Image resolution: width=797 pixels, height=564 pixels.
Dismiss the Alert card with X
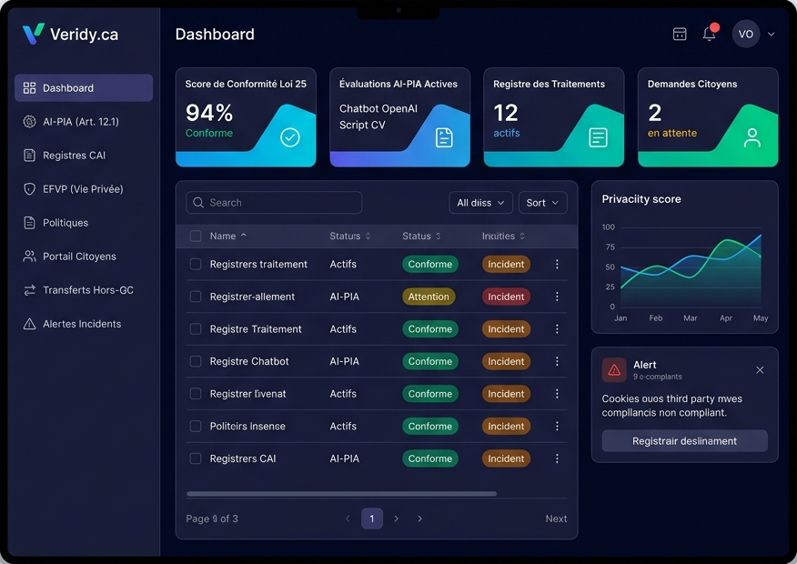coord(760,370)
